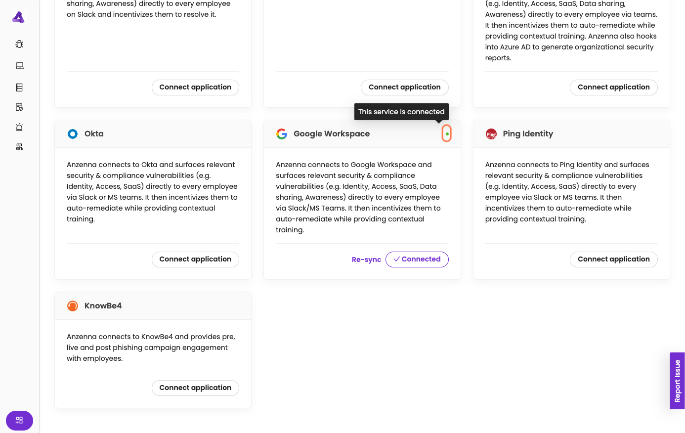
Task: Click the Ping Identity logo
Action: pos(491,134)
